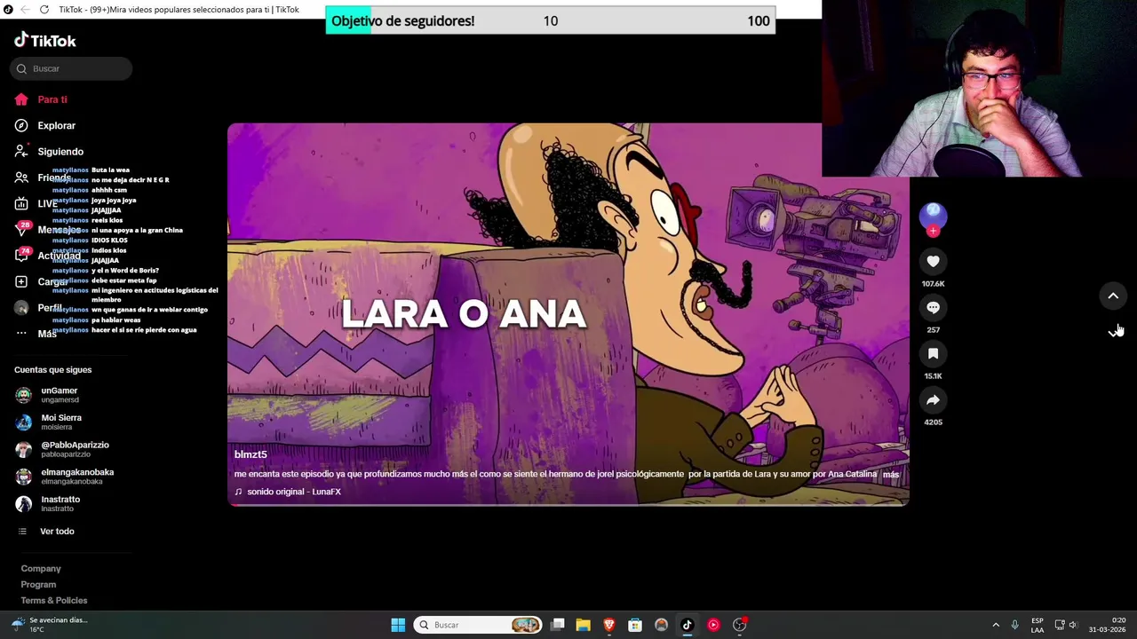Open volume control in system tray
This screenshot has width=1137, height=639.
pyautogui.click(x=1073, y=625)
